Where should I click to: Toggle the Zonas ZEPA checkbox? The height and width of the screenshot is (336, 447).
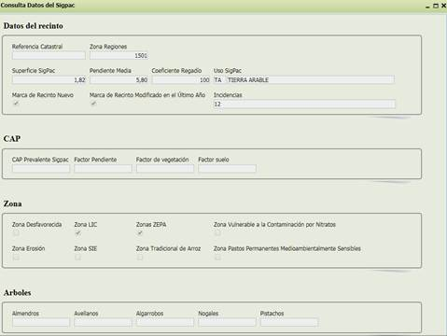[140, 232]
